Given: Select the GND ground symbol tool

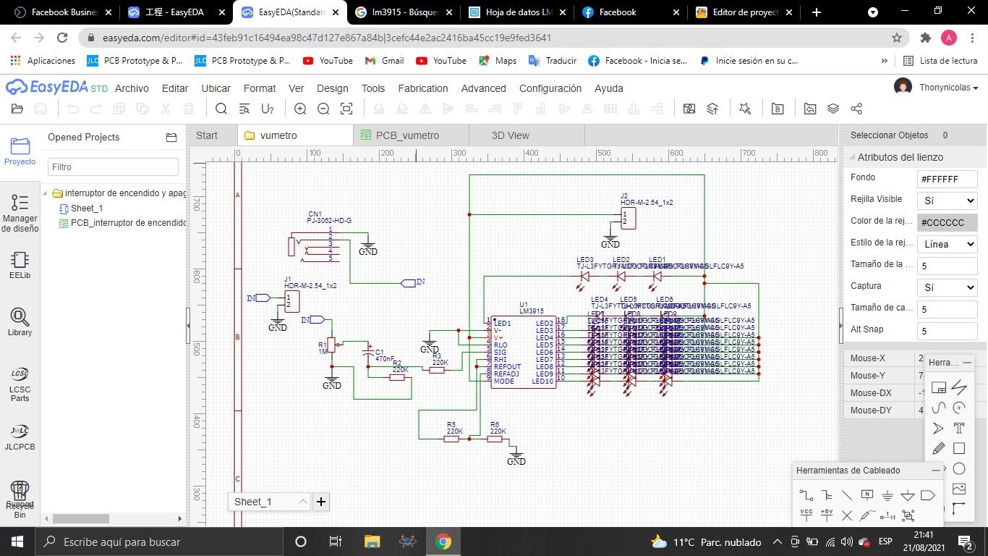Looking at the screenshot, I should pyautogui.click(x=887, y=496).
